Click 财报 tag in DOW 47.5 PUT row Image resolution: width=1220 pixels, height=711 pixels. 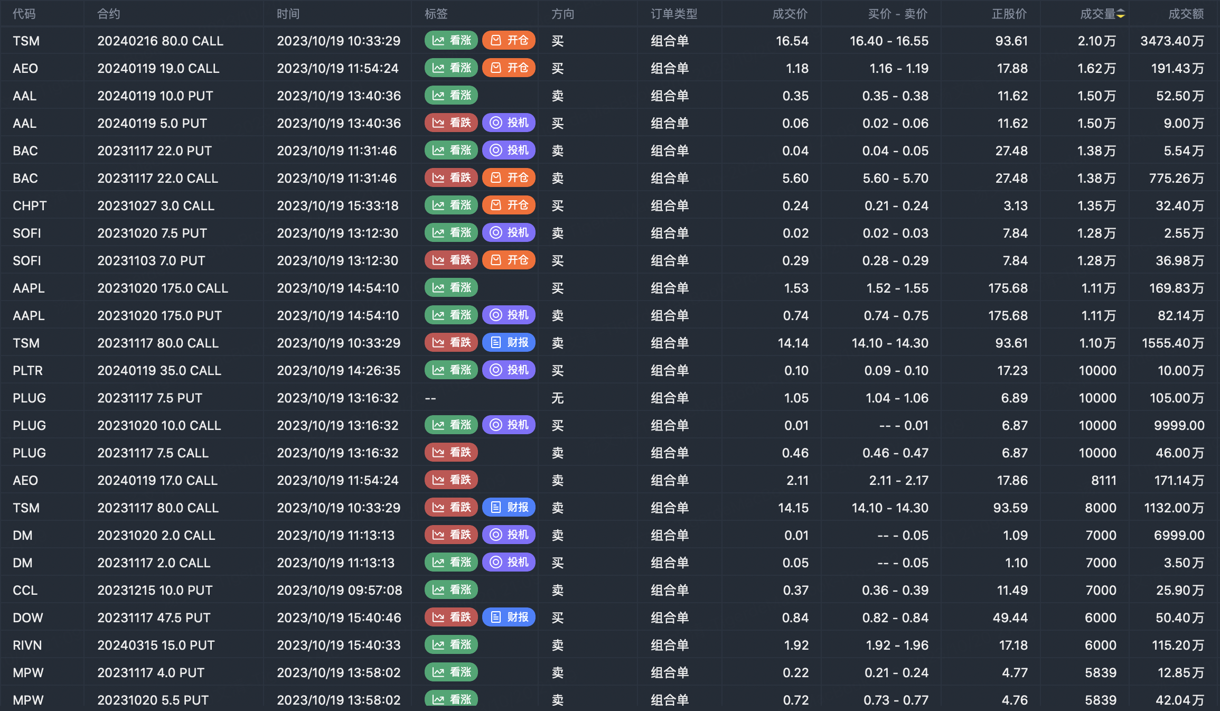tap(509, 618)
